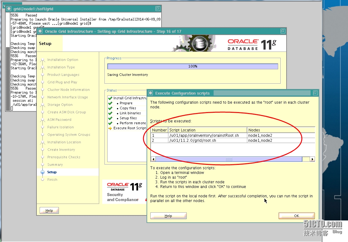The height and width of the screenshot is (242, 348).
Task: Click Help in Execute Configuration scripts dialog
Action: 168,216
